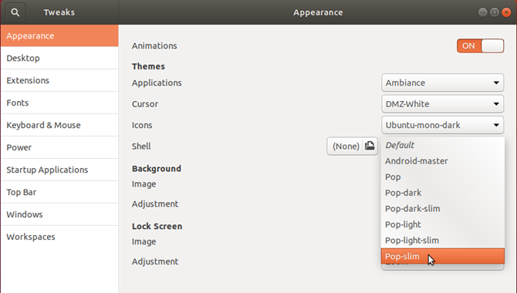Image resolution: width=517 pixels, height=293 pixels.
Task: Go to the Desktop section
Action: (59, 58)
